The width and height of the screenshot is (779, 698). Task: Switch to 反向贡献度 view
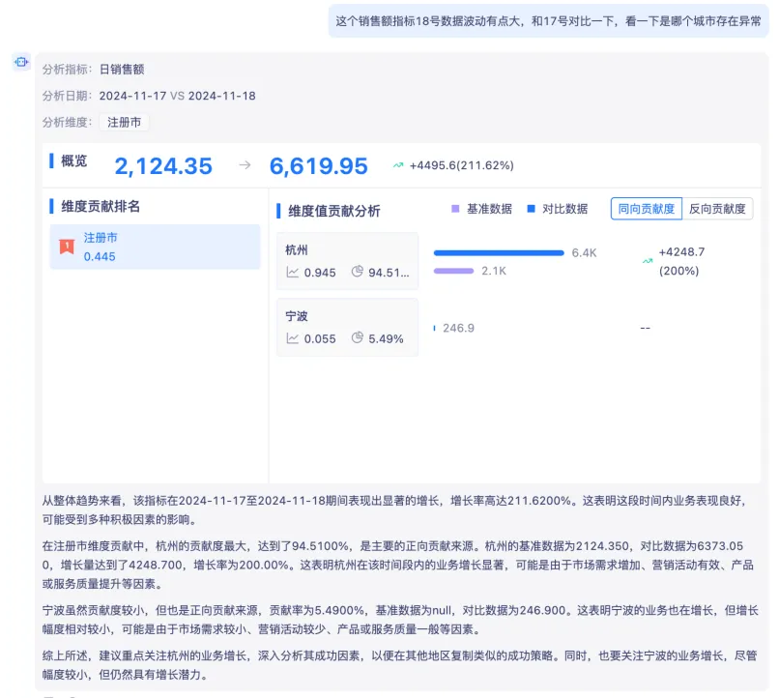click(x=717, y=209)
